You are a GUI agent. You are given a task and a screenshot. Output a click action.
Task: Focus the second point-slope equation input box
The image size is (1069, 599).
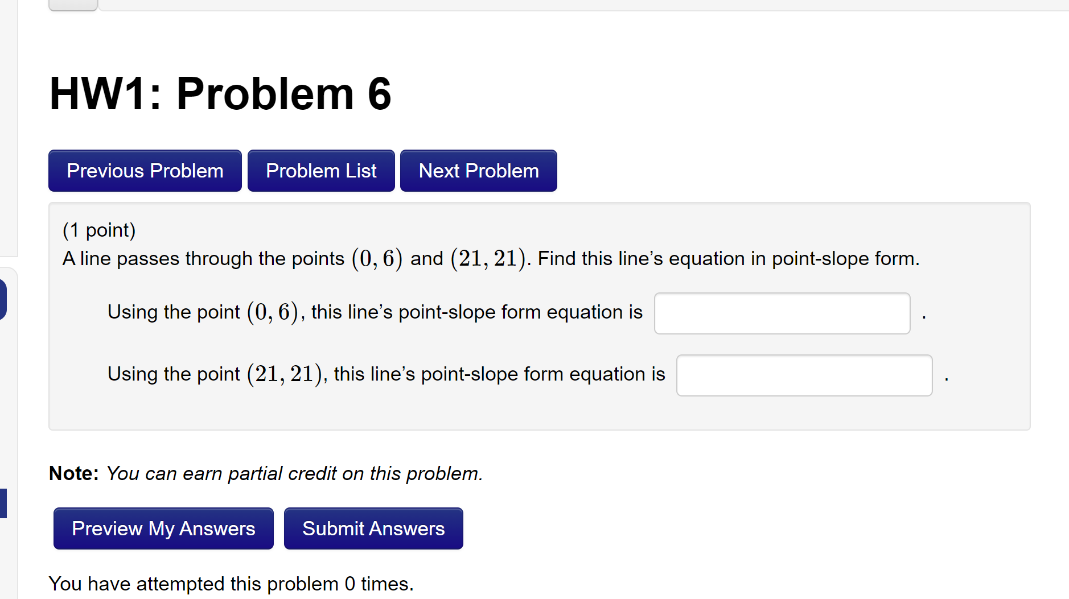[804, 375]
